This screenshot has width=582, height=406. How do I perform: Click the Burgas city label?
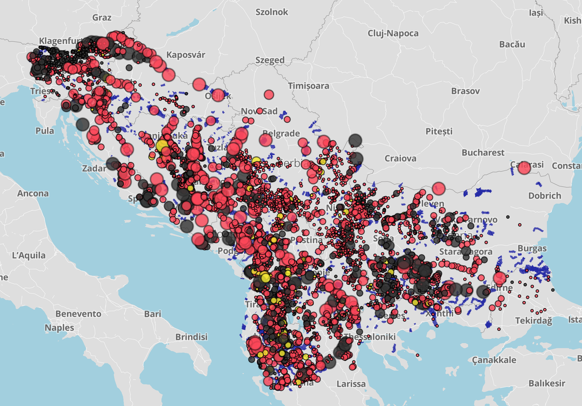click(532, 249)
